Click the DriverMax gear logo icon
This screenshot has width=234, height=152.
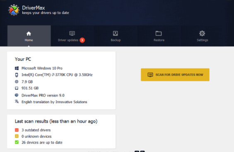tap(14, 10)
